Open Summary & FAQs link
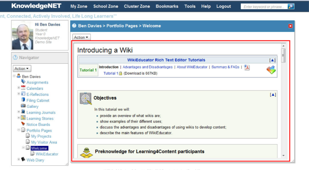The height and width of the screenshot is (170, 309). pos(225,67)
